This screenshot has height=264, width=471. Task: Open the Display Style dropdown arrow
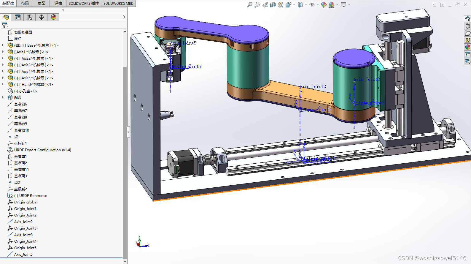(306, 5)
